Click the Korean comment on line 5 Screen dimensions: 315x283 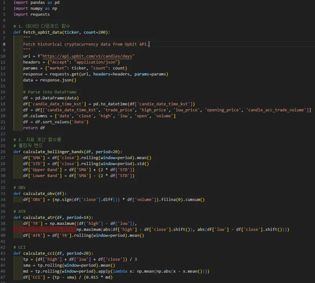(42, 26)
